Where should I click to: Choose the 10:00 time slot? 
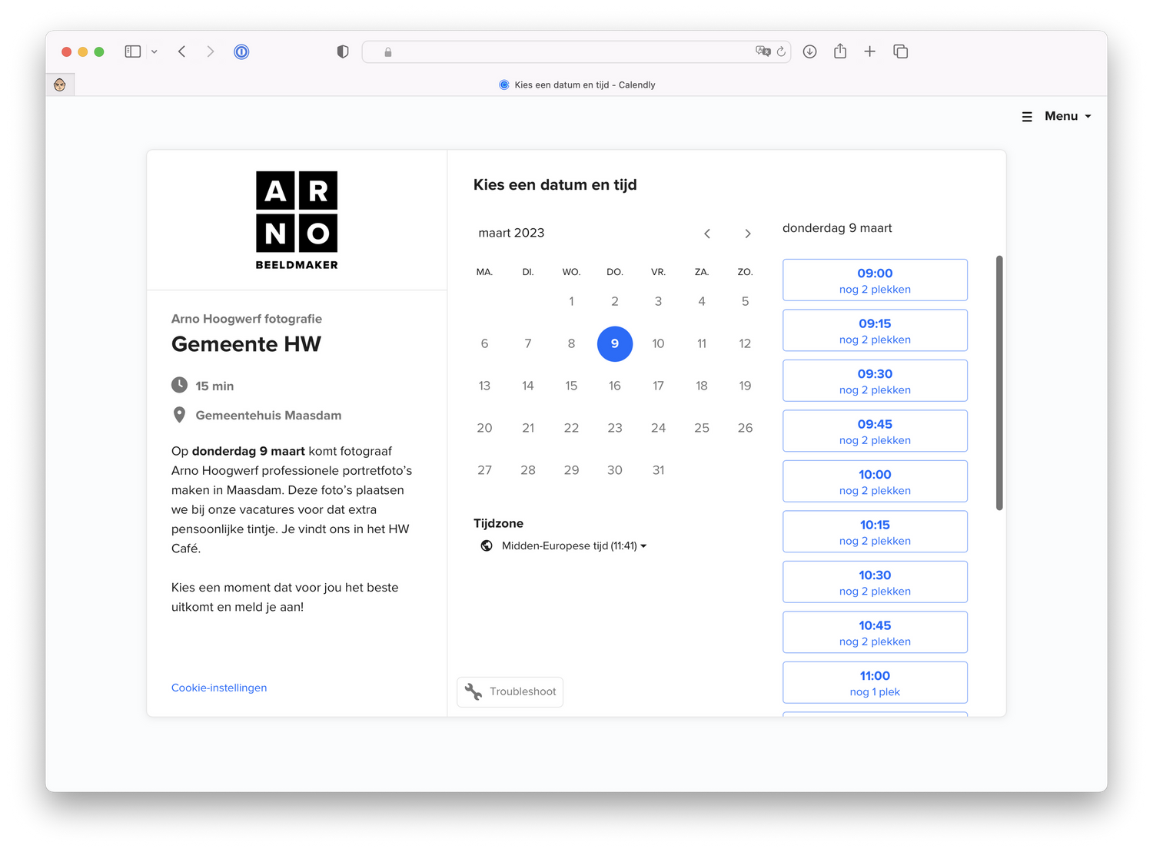pos(875,481)
